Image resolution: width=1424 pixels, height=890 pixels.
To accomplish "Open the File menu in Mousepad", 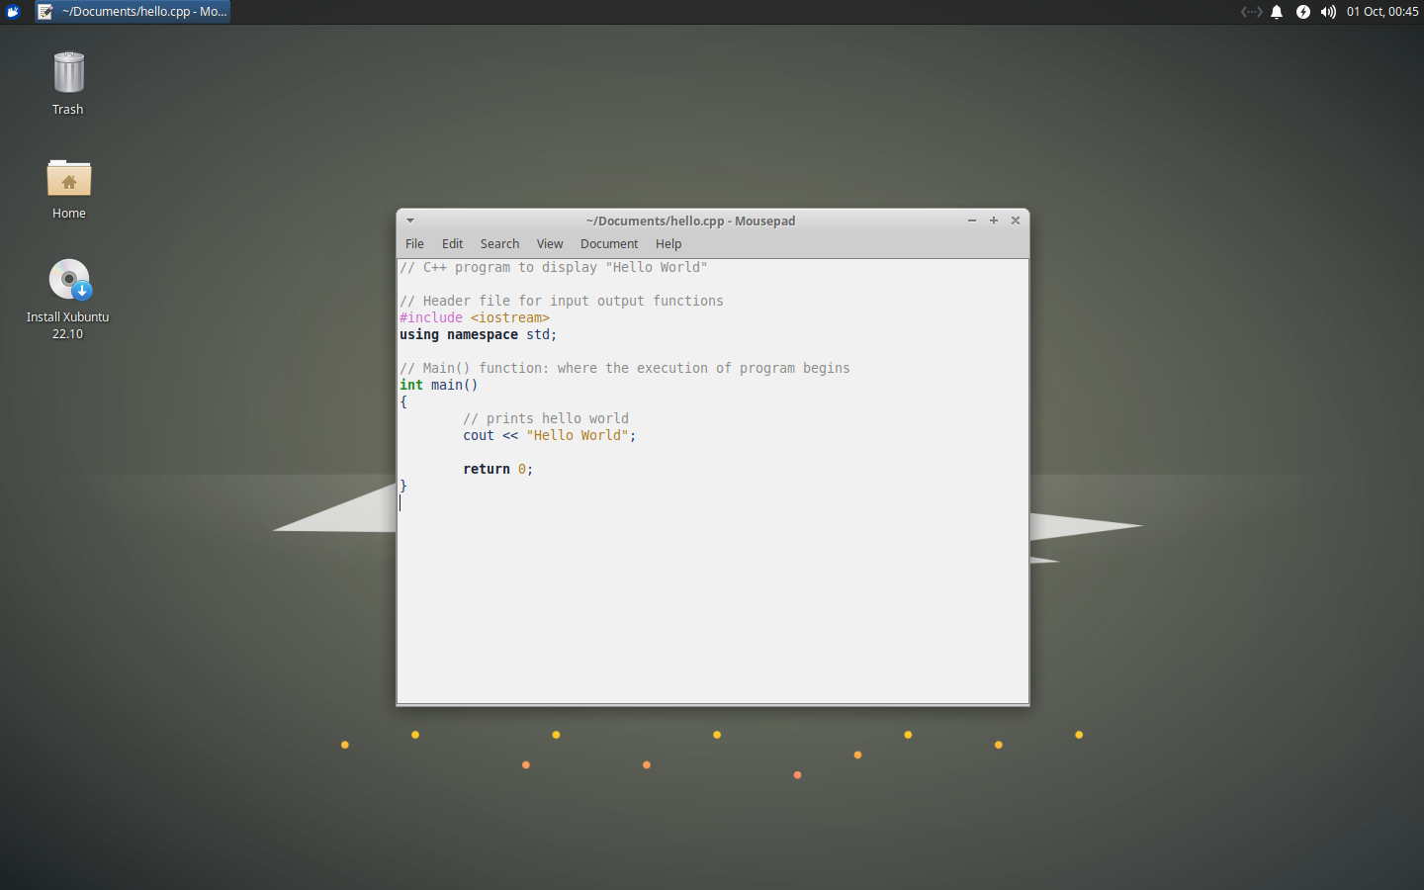I will click(414, 243).
